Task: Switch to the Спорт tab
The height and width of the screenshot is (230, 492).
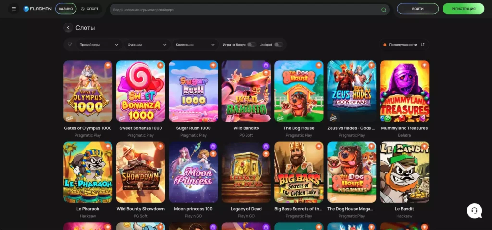Action: tap(90, 9)
